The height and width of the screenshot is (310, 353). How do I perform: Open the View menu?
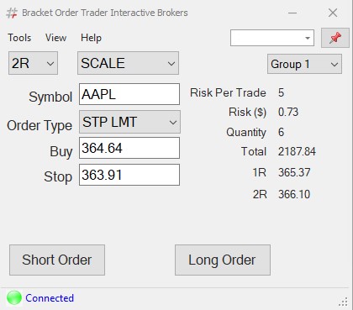pos(56,38)
